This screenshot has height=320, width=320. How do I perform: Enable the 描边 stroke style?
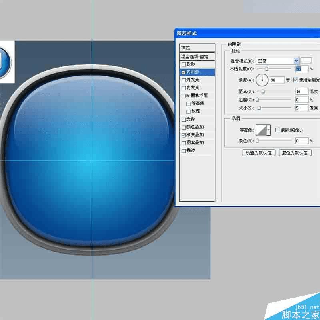tap(183, 150)
